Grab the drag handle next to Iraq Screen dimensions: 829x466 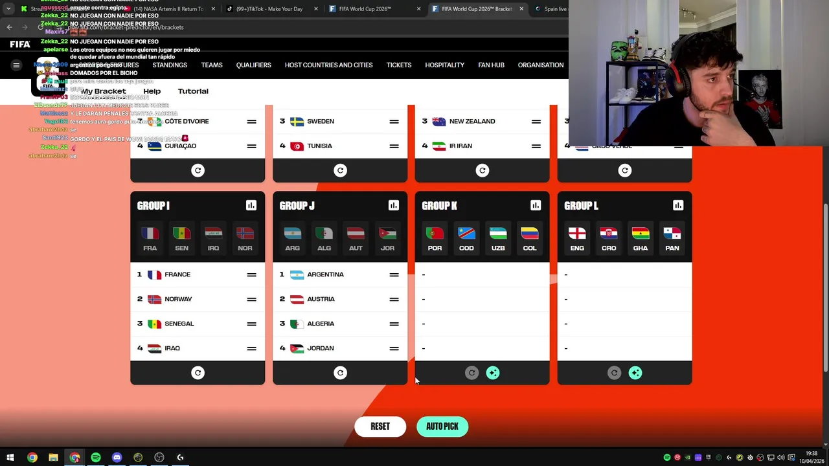coord(251,348)
